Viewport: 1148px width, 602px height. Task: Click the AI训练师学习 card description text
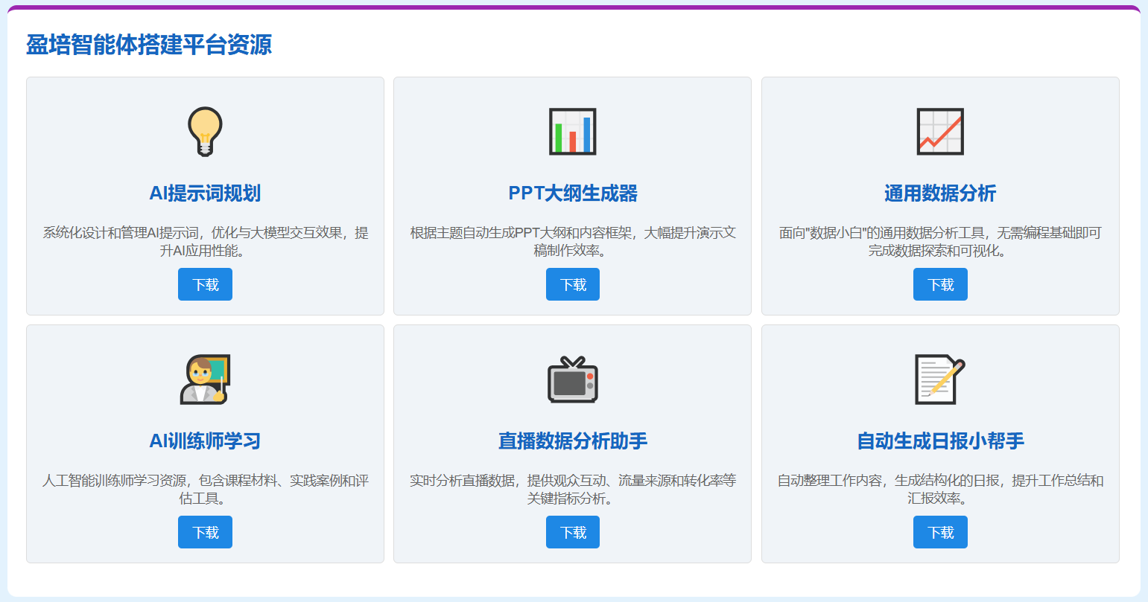point(204,490)
